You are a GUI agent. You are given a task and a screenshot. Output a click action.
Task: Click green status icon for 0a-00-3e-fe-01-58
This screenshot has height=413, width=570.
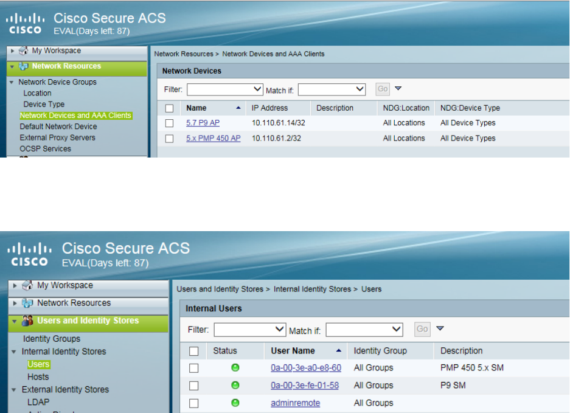235,385
